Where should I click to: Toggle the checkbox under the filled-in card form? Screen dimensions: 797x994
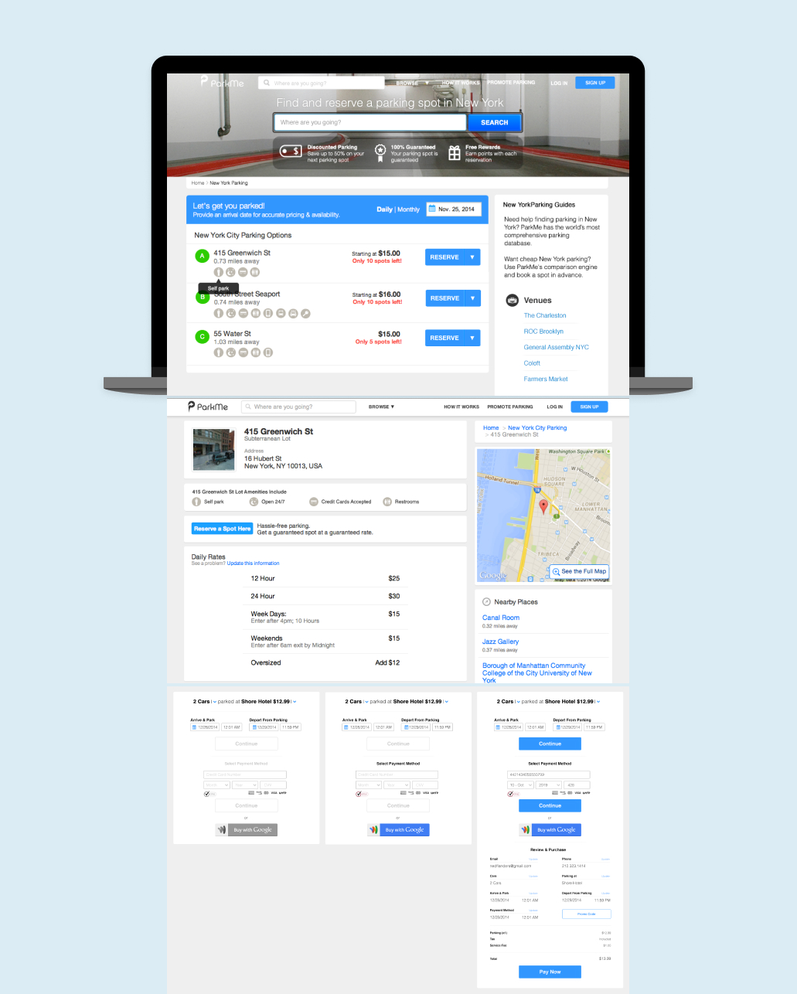[x=511, y=794]
